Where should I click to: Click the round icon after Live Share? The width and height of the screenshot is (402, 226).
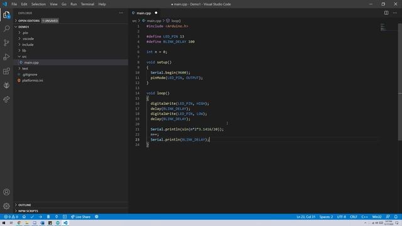click(x=97, y=217)
